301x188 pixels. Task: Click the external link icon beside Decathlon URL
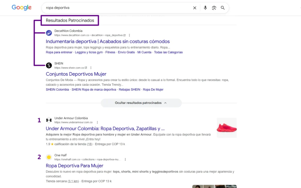click(124, 35)
